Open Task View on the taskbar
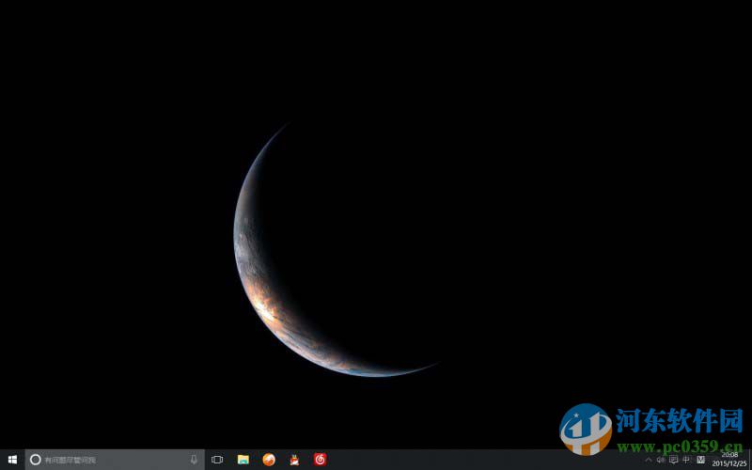Viewport: 752px width, 470px height. [217, 460]
